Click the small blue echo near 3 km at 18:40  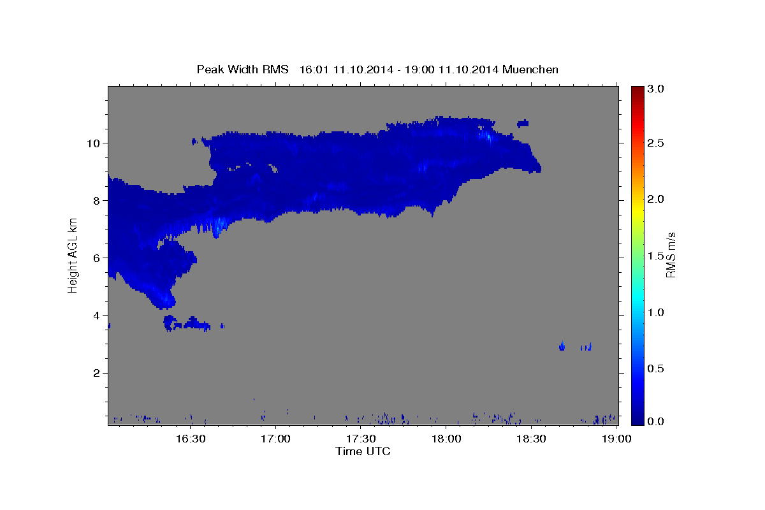point(562,346)
